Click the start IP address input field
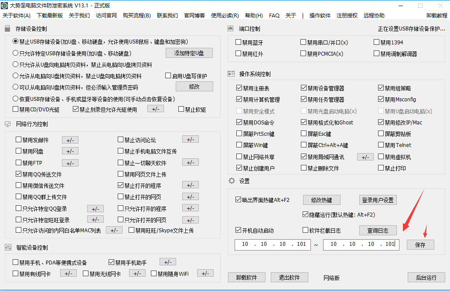The width and height of the screenshot is (450, 291). [273, 244]
